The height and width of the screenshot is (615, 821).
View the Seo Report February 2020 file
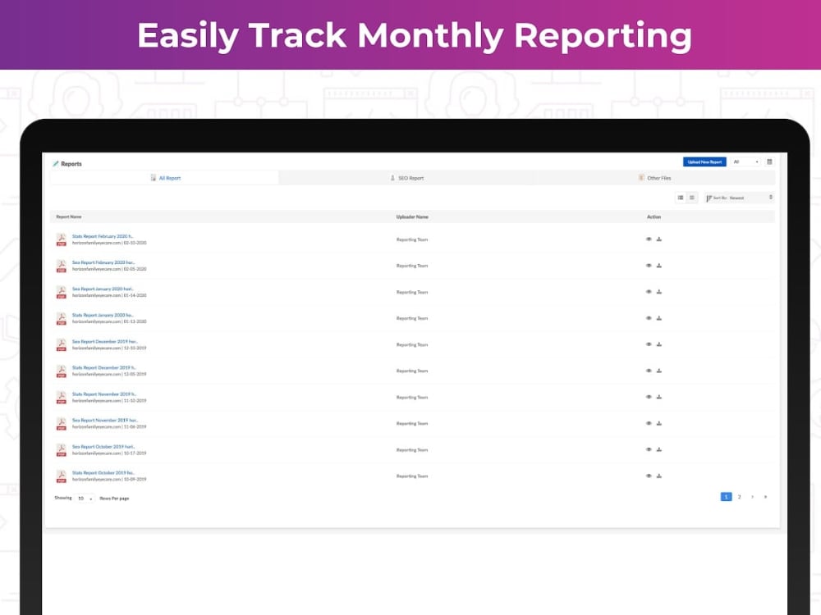click(x=649, y=266)
